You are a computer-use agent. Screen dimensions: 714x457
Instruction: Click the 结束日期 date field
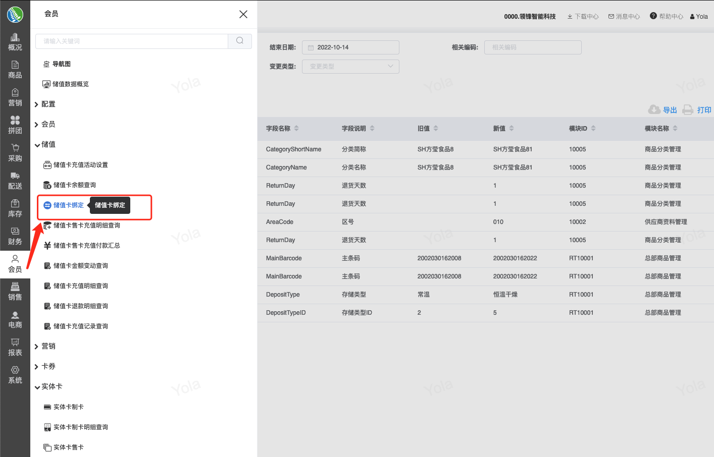coord(350,47)
